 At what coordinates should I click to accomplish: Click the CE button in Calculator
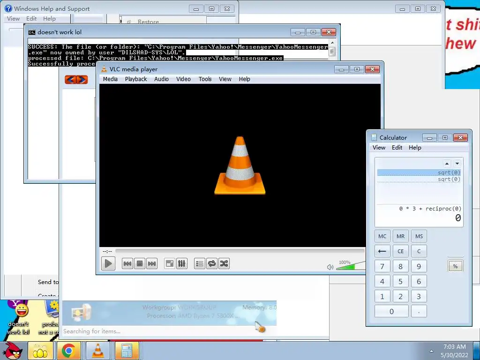(401, 251)
